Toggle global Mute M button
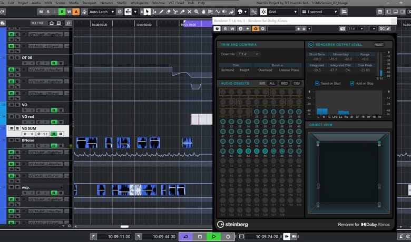This screenshot has width=411, height=242. (41, 12)
